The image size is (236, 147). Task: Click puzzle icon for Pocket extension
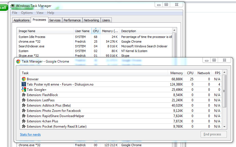24,127
